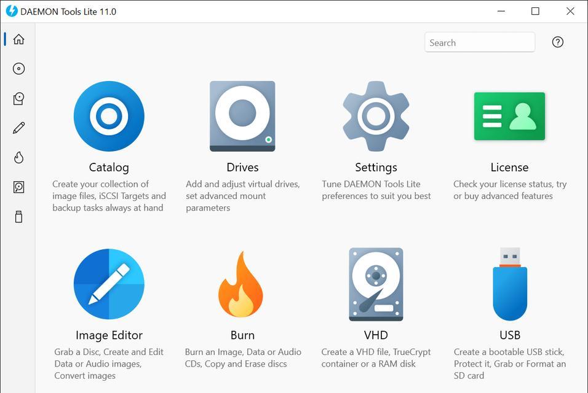
Task: Open the Home sidebar icon
Action: 18,39
